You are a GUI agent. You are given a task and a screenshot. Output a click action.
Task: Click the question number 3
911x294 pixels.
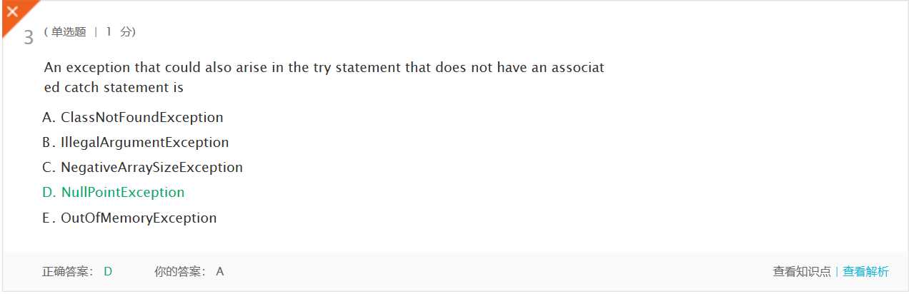click(x=29, y=38)
